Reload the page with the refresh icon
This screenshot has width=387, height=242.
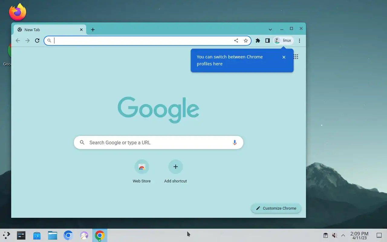(x=37, y=41)
